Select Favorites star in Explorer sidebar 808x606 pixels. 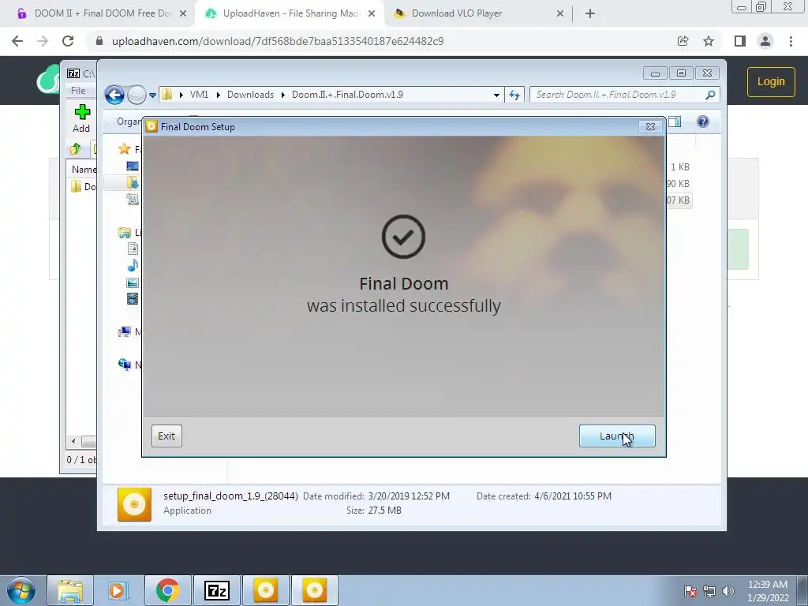124,149
